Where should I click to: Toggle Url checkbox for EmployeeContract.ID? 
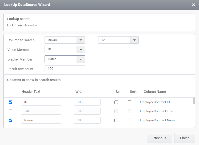pos(116,102)
